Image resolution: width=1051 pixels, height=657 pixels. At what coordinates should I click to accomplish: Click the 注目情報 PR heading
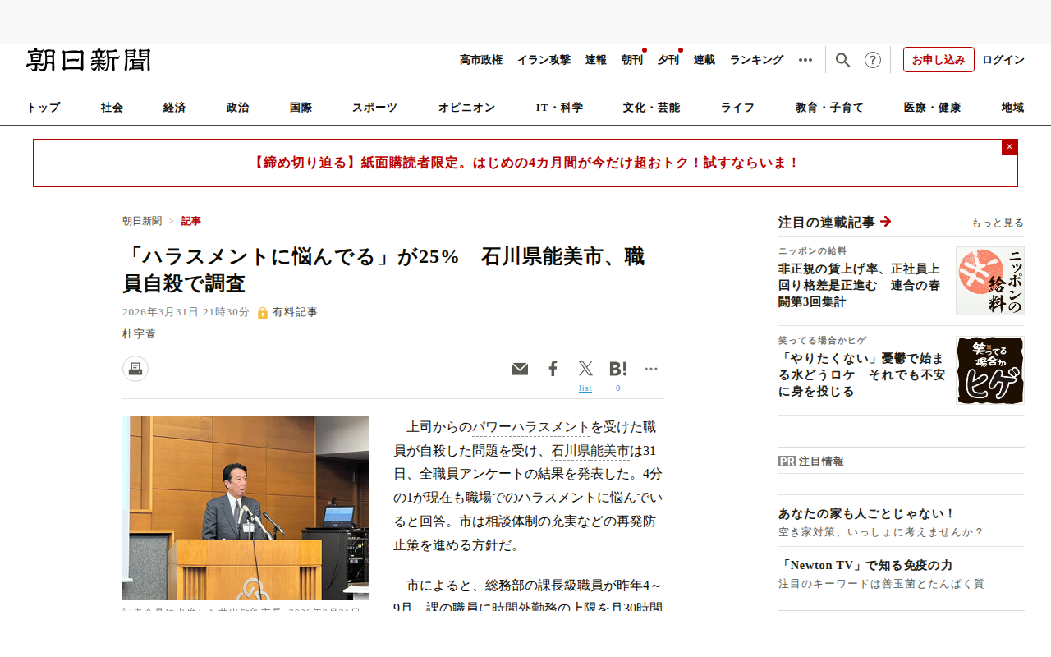pyautogui.click(x=821, y=462)
